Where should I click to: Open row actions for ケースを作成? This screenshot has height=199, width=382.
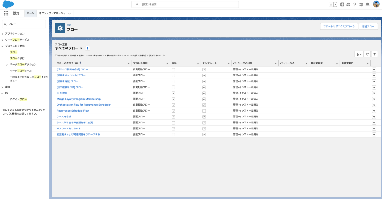click(x=374, y=117)
